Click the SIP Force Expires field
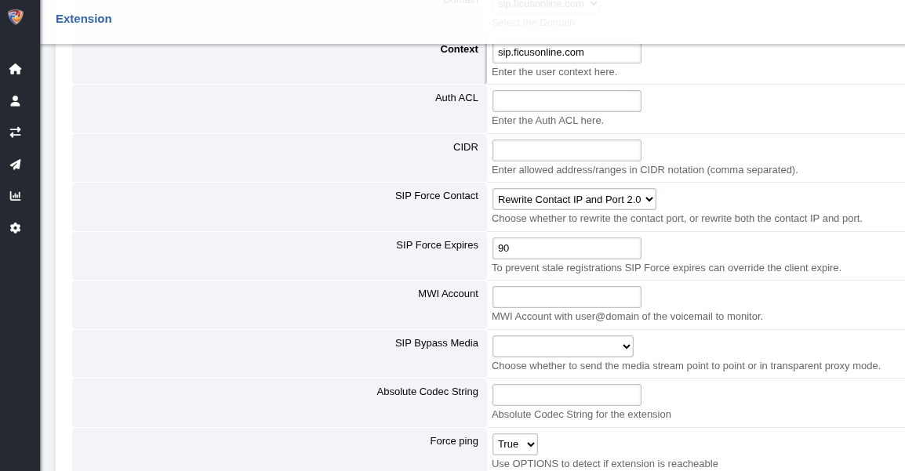The image size is (905, 471). click(x=566, y=248)
